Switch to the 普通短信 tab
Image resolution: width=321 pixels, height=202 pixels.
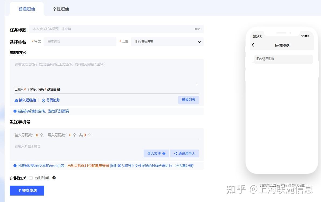(x=27, y=9)
